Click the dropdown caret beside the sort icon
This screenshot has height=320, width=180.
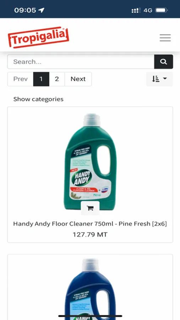click(165, 79)
